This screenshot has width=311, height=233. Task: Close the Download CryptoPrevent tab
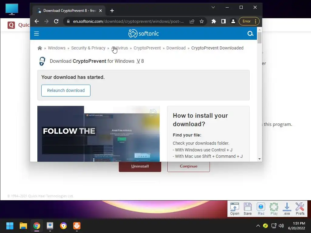[101, 11]
